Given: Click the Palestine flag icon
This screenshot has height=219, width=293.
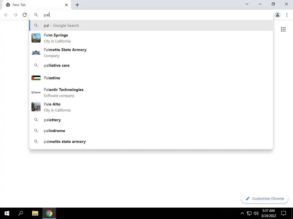Looking at the screenshot, I should click(x=36, y=78).
